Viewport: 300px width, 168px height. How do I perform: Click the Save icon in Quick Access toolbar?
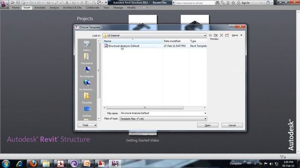[x=18, y=3]
